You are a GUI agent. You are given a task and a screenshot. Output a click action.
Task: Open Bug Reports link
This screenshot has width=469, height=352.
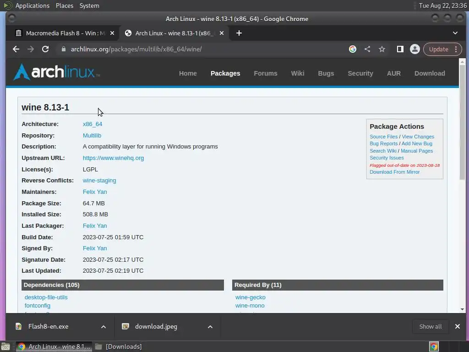383,143
